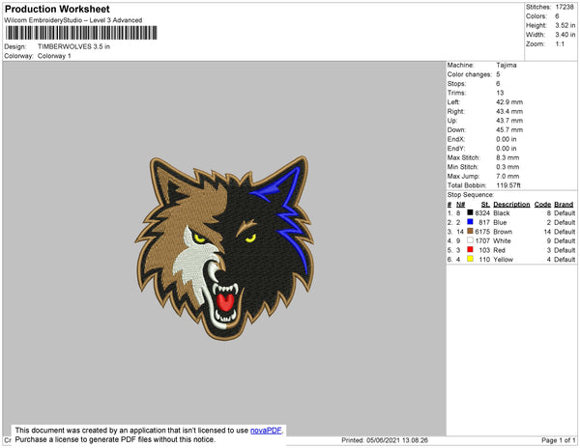
Task: Select the Blue thread color swatch
Action: pyautogui.click(x=470, y=222)
